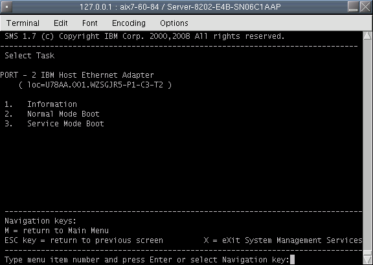Click the adapter location code line

[95, 85]
